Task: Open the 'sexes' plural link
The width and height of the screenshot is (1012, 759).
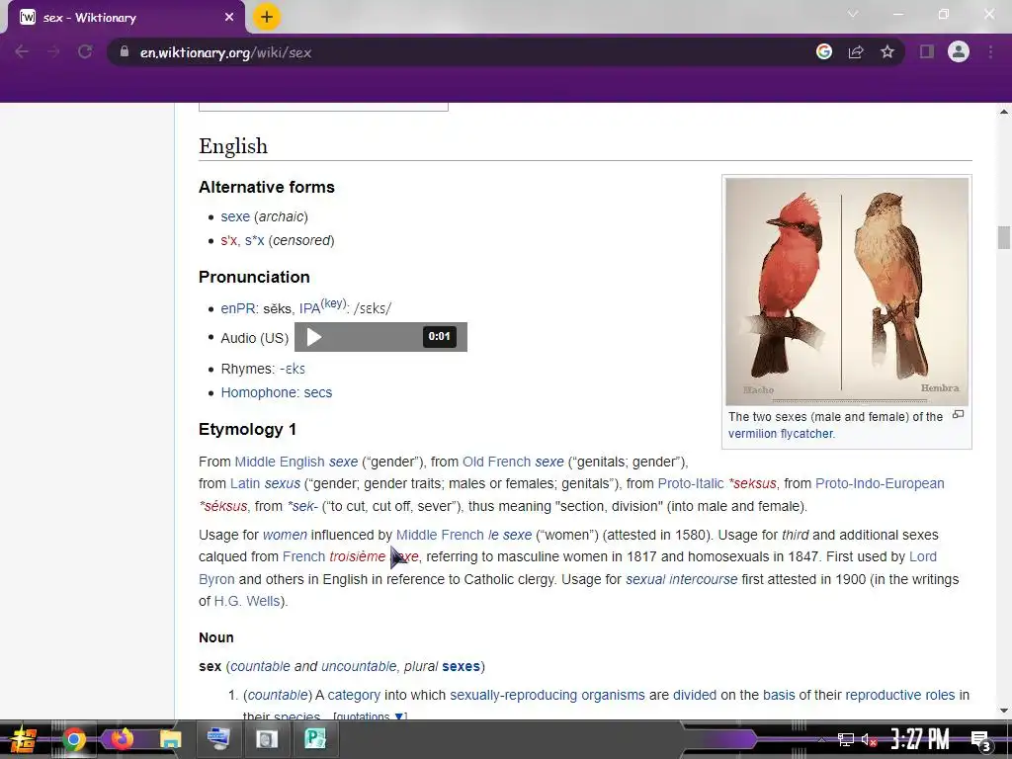Action: tap(461, 667)
